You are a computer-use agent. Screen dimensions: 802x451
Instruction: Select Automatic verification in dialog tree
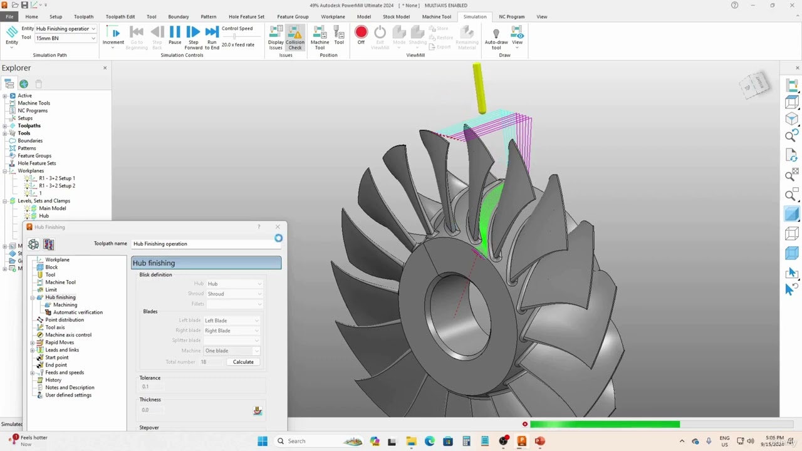(x=78, y=313)
